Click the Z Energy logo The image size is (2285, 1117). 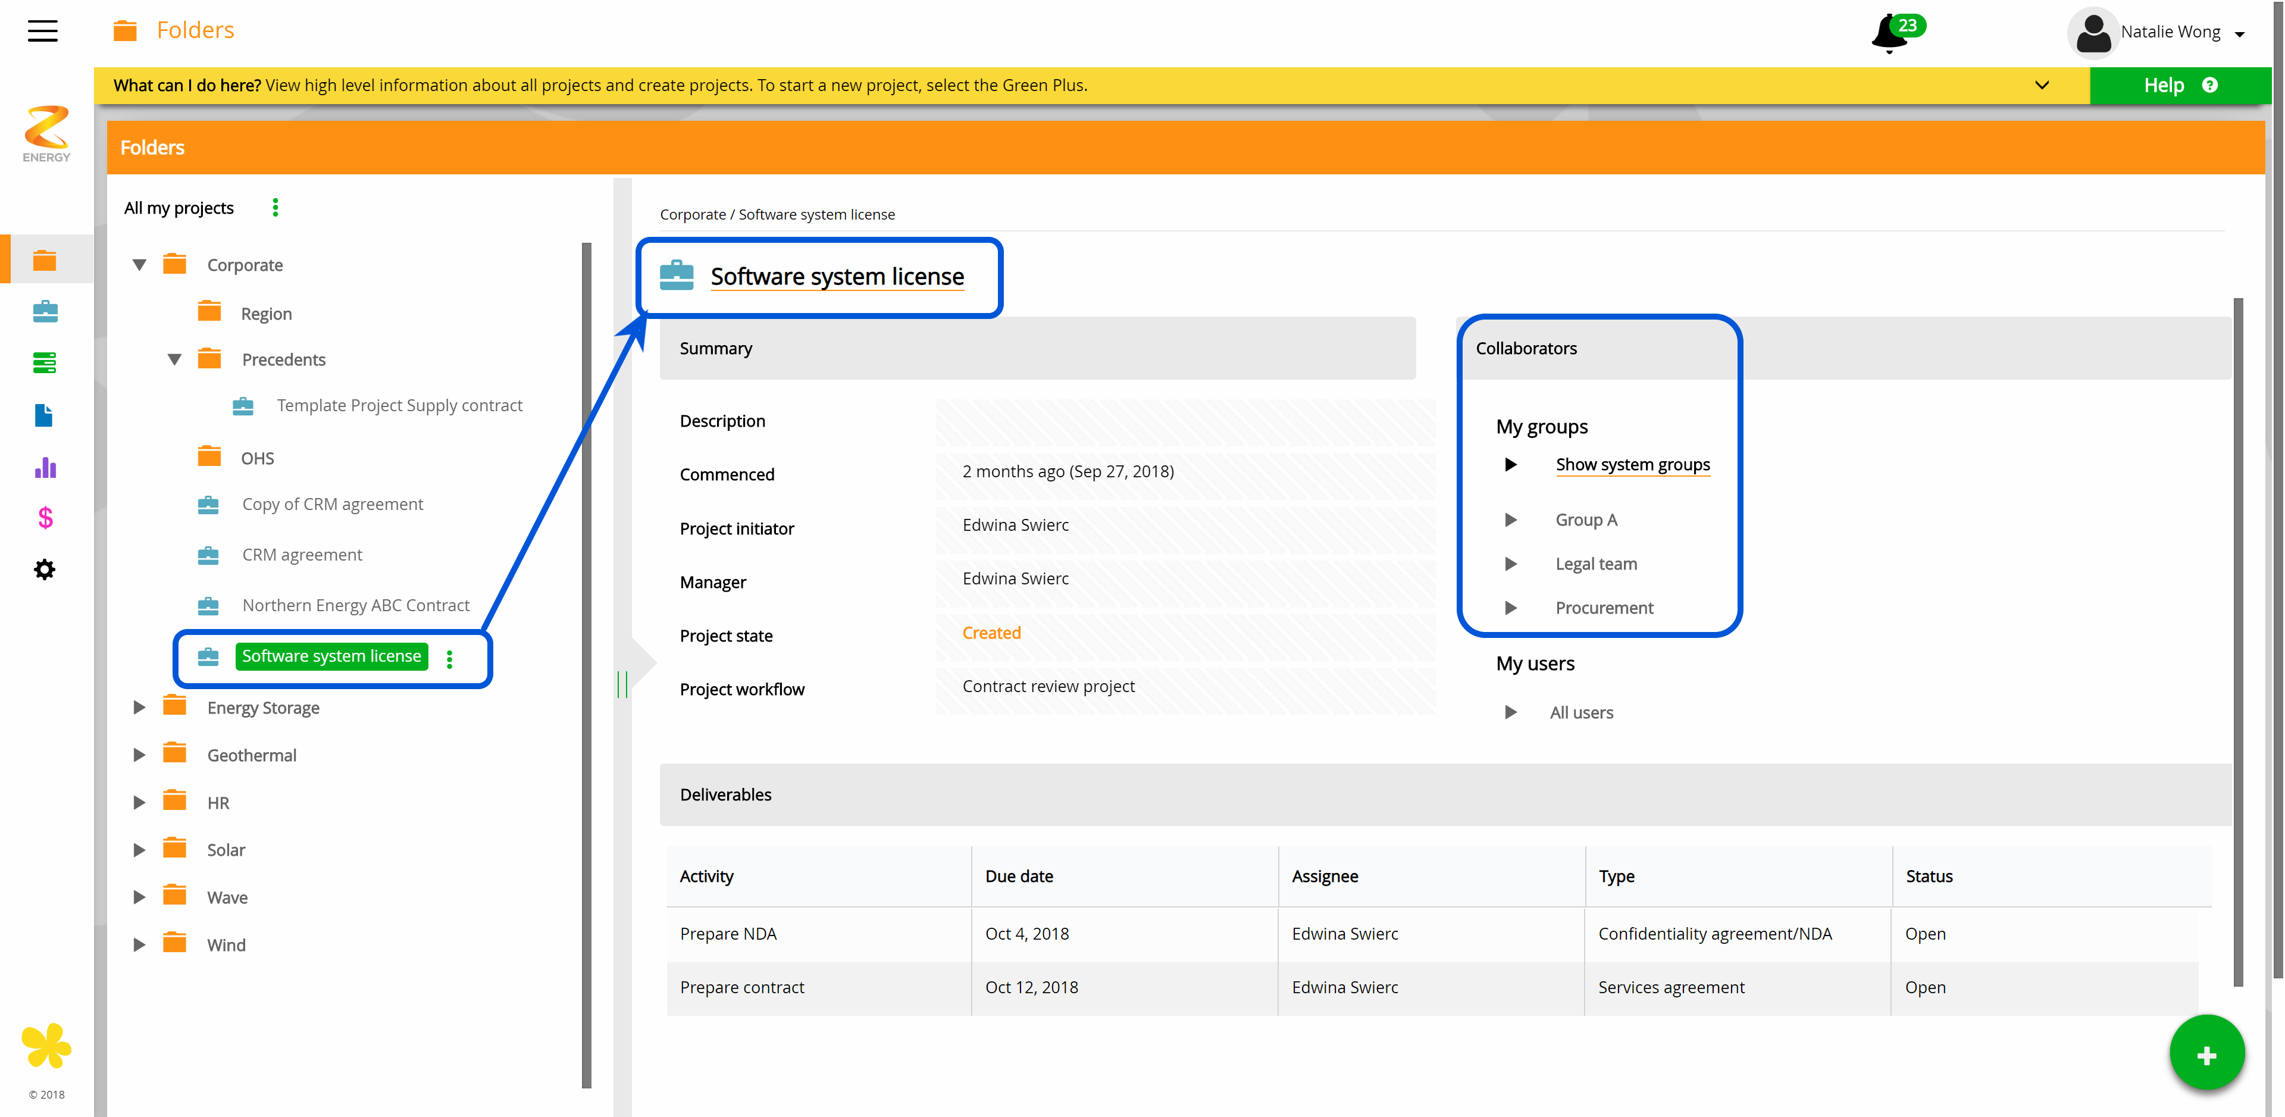click(x=46, y=133)
